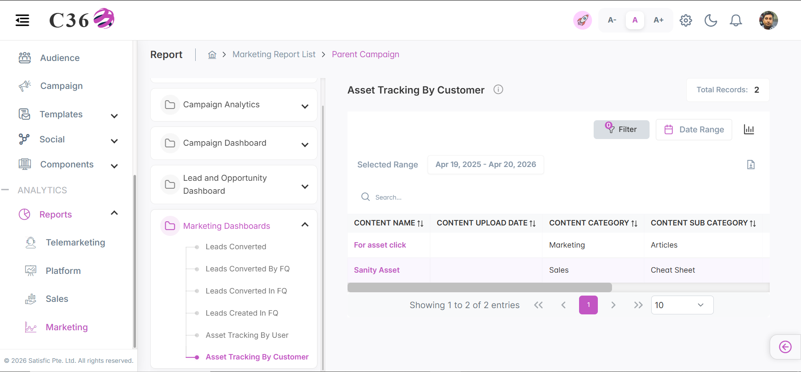Decrease font size with A- button

tap(612, 20)
